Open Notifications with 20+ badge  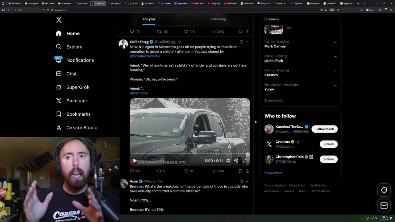75,60
